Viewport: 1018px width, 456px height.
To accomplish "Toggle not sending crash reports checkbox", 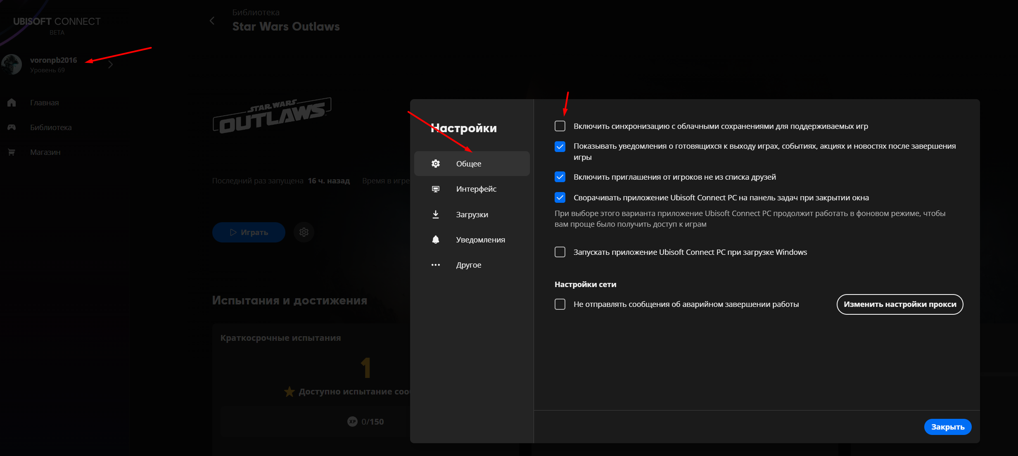I will (560, 304).
